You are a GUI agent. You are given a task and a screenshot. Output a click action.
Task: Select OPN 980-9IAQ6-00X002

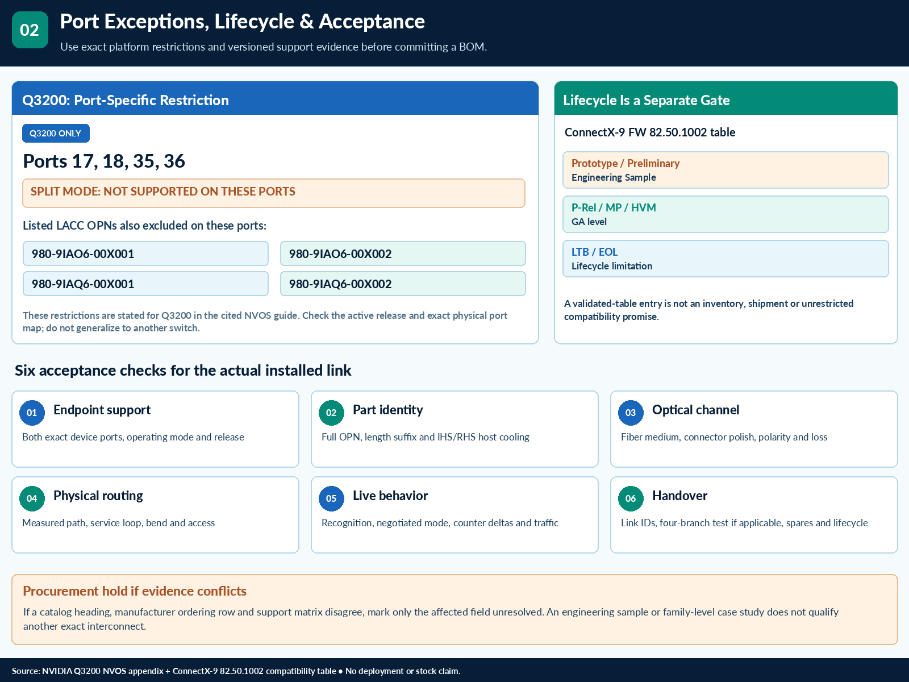[x=403, y=284]
